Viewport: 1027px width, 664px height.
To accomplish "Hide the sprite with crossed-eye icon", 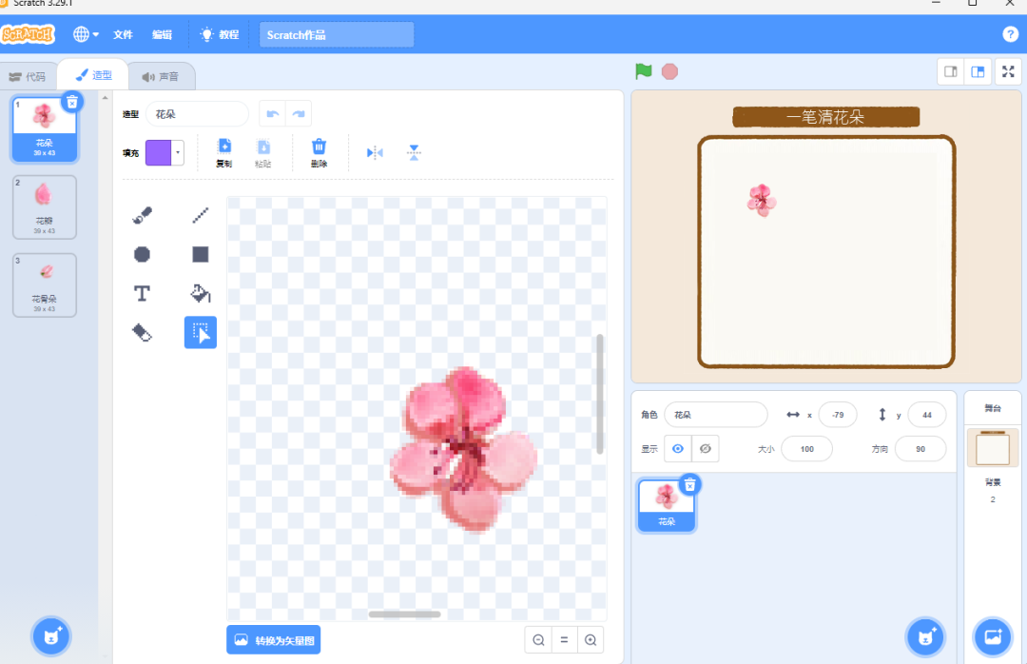I will [x=705, y=449].
